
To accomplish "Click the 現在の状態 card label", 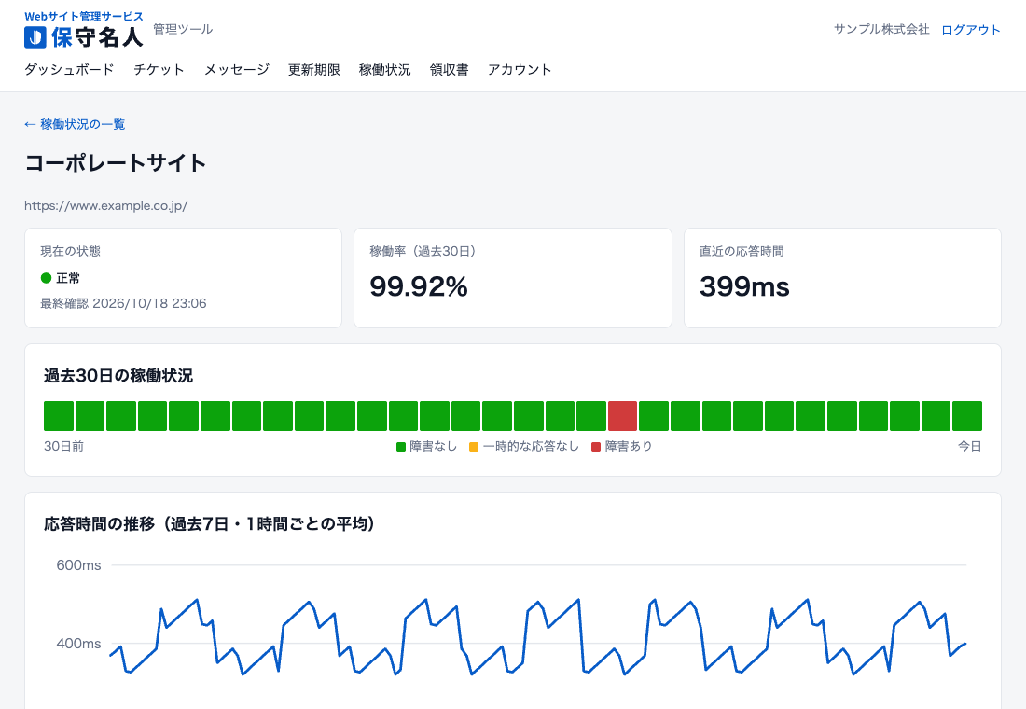I will pos(71,251).
